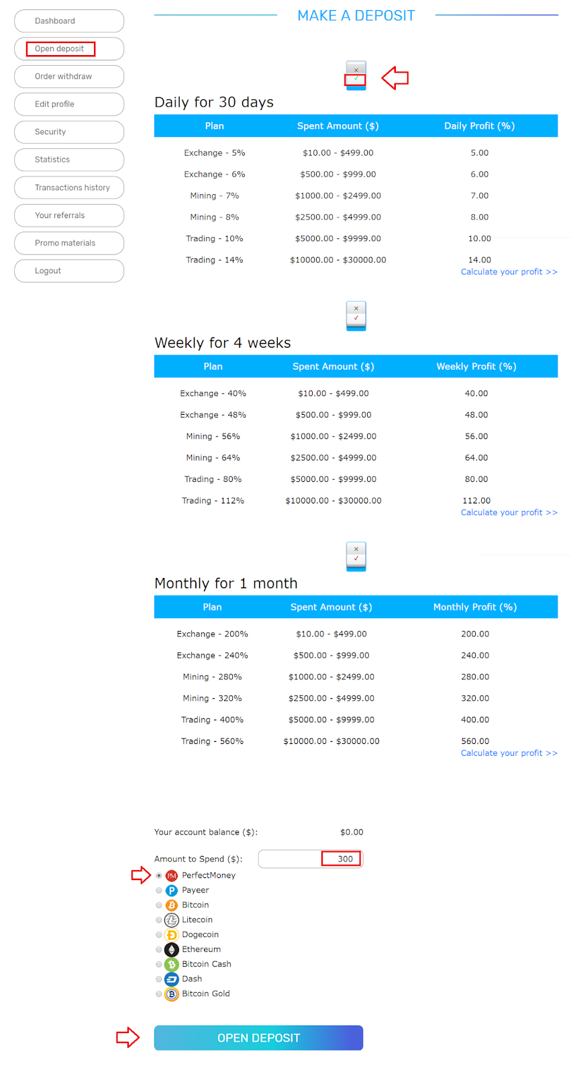571x1074 pixels.
Task: Go to Open deposit in sidebar
Action: click(69, 48)
